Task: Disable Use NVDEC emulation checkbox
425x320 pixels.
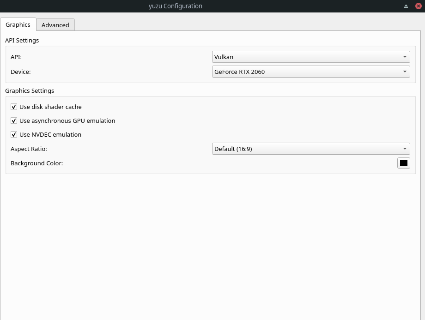Action: click(x=14, y=134)
